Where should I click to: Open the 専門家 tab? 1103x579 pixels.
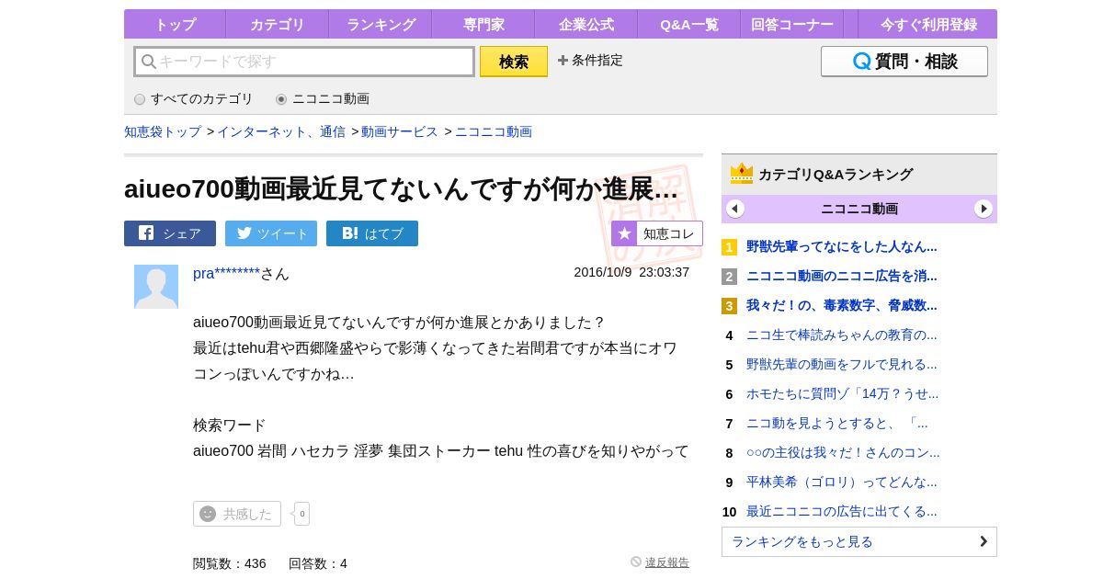coord(483,25)
